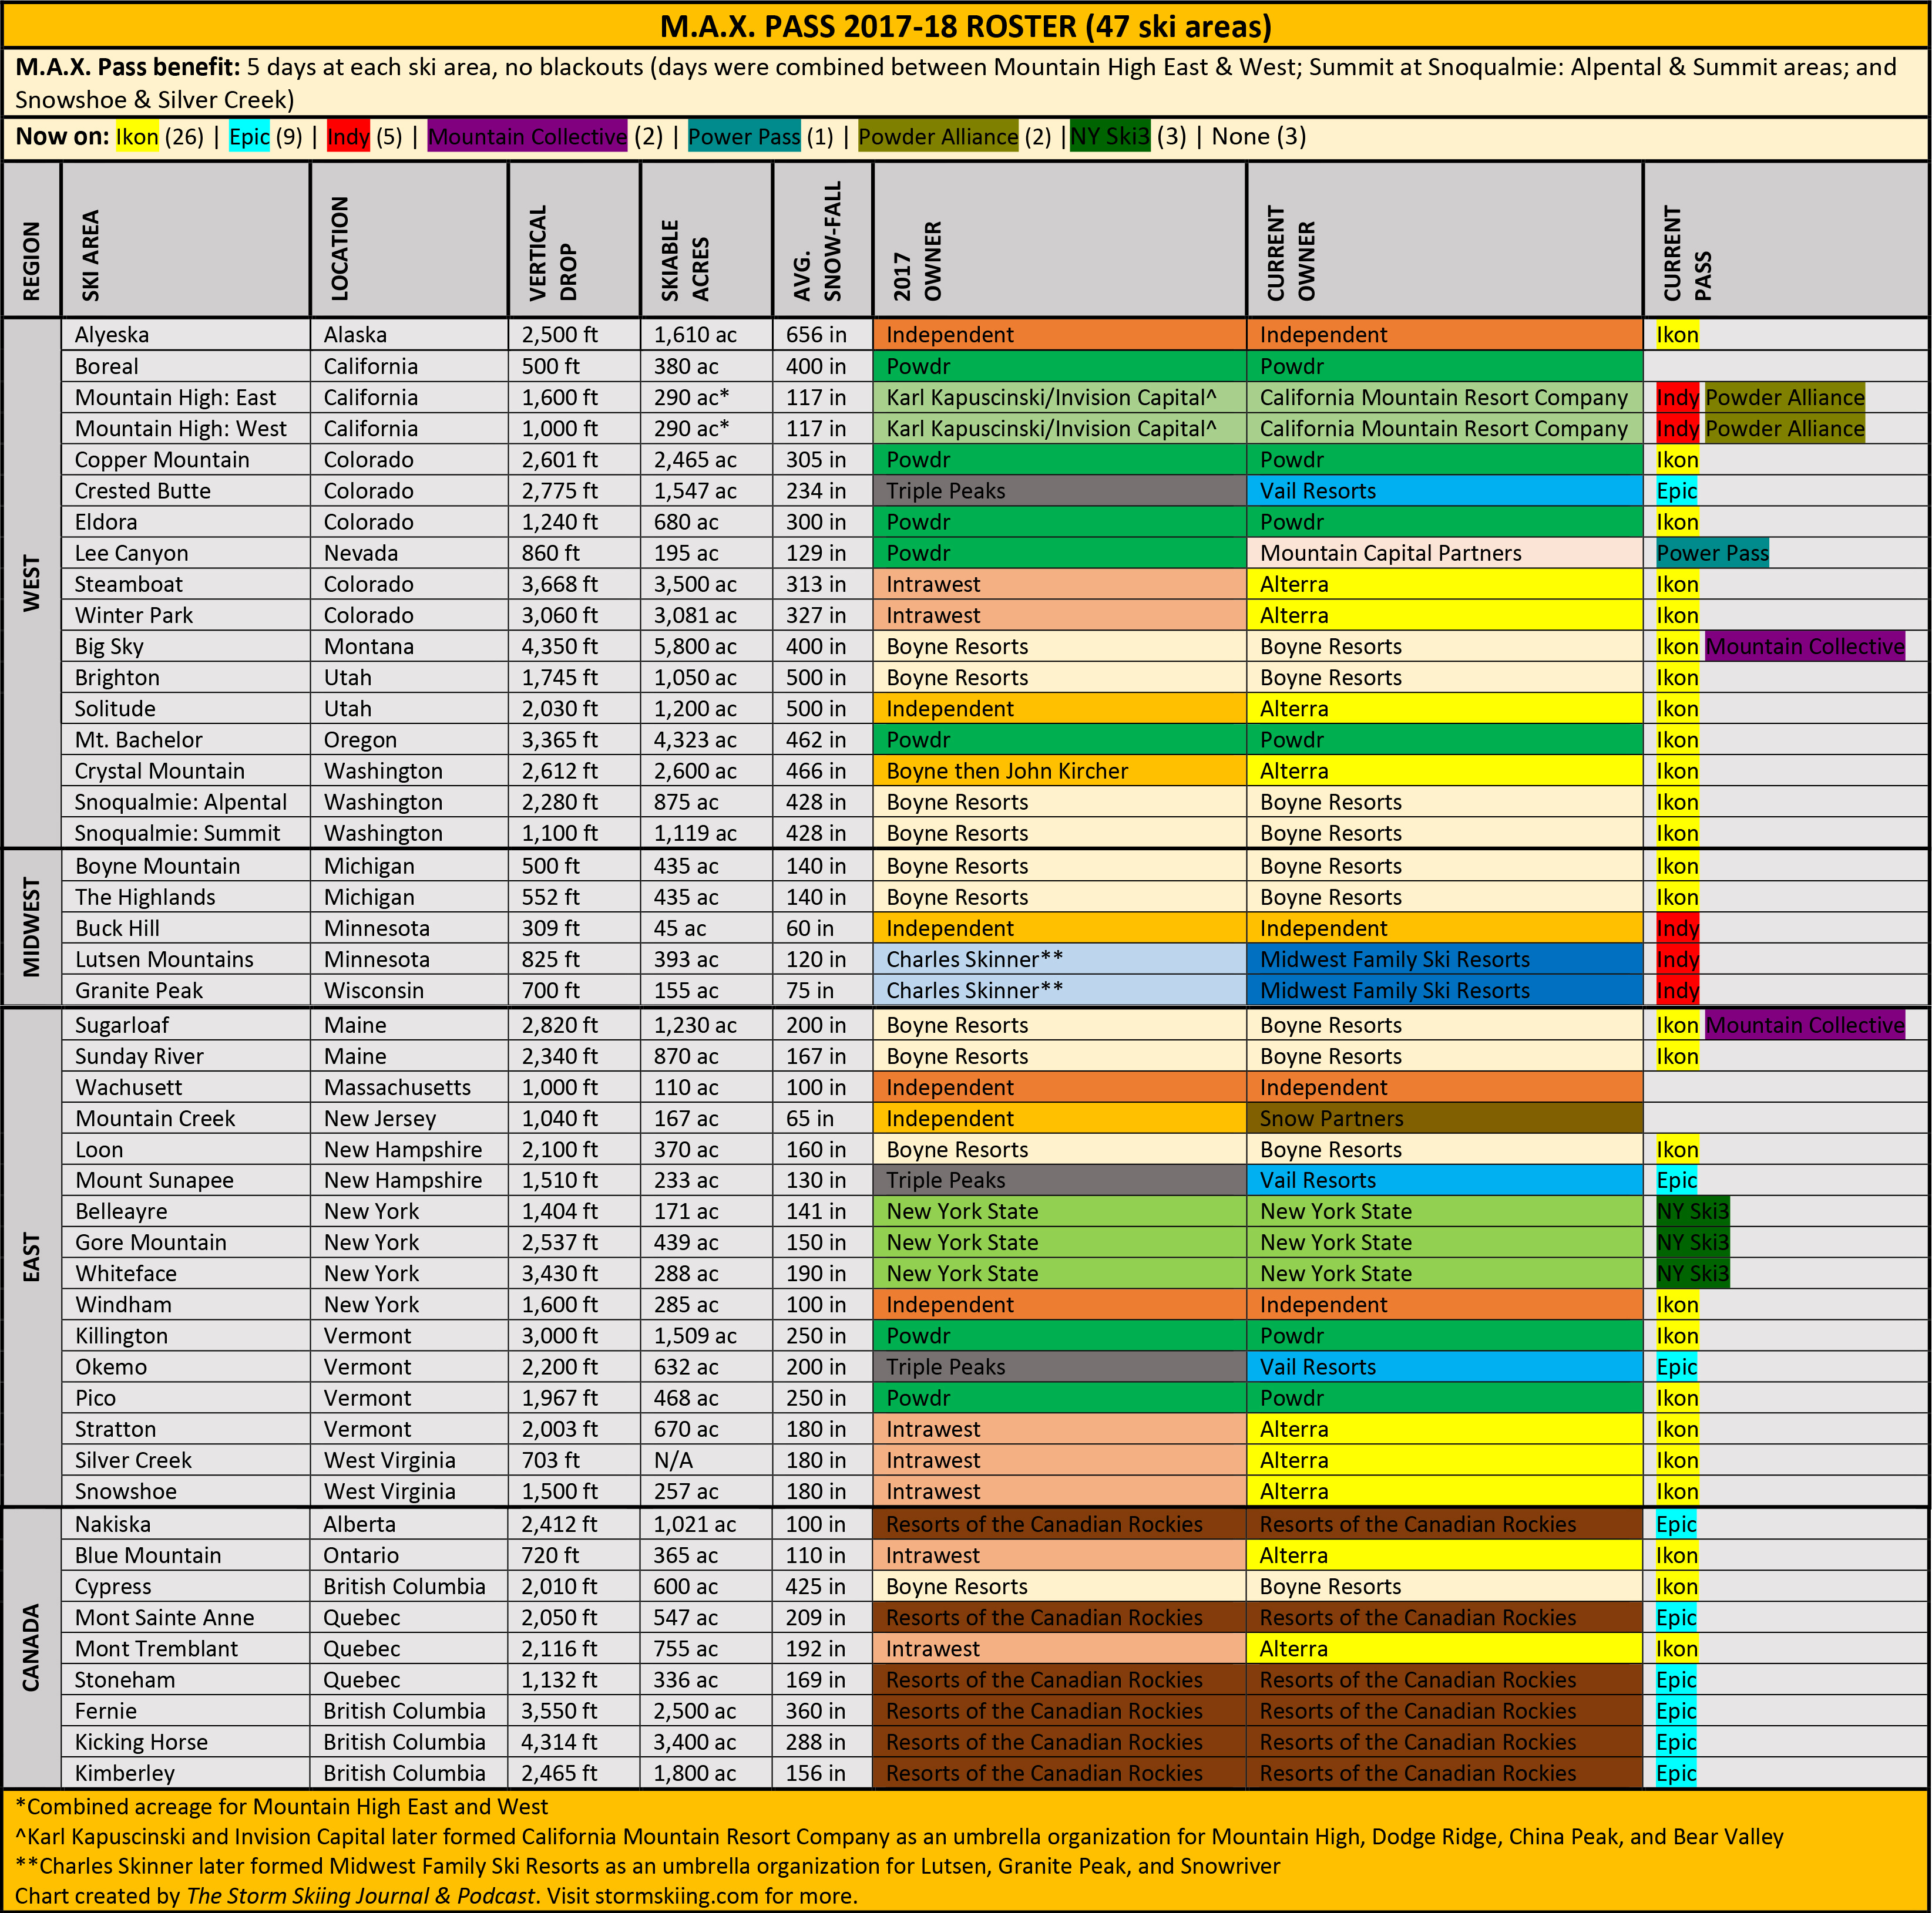Image resolution: width=1932 pixels, height=1913 pixels.
Task: Click the teal Power Pass legend label
Action: coord(744,137)
